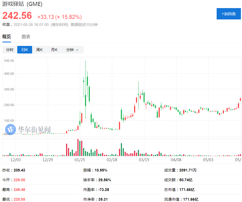Image resolution: width=242 pixels, height=202 pixels.
Task: Click the 流通市值 171.66亿 float market cap
Action: [x=191, y=199]
